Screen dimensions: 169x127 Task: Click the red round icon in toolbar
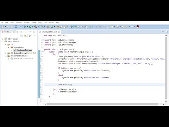[x=138, y=27]
